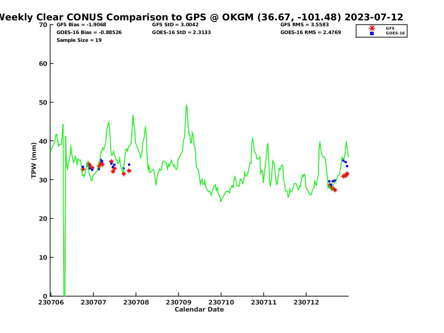Click the 70 y-axis tick label

[x=43, y=25]
